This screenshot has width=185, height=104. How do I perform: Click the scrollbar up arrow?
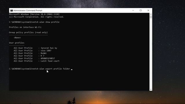(x=151, y=14)
